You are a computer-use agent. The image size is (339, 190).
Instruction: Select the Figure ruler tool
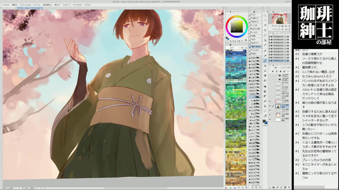pos(265,96)
